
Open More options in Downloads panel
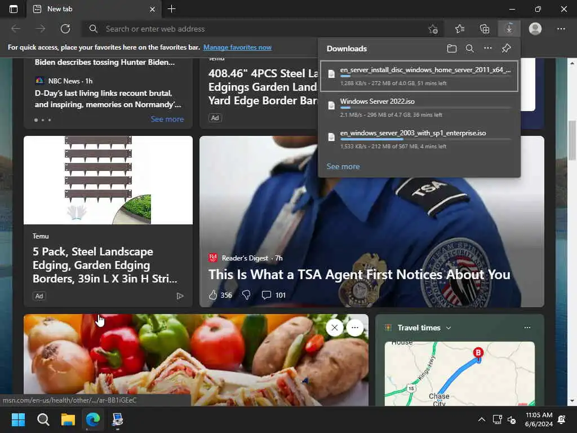(487, 48)
